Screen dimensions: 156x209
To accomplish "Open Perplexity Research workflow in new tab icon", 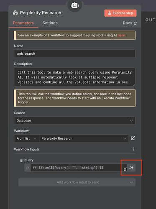I will click(x=133, y=138).
